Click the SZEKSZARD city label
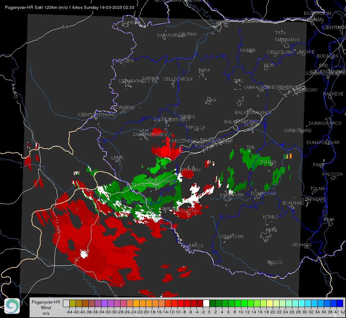 pos(314,199)
